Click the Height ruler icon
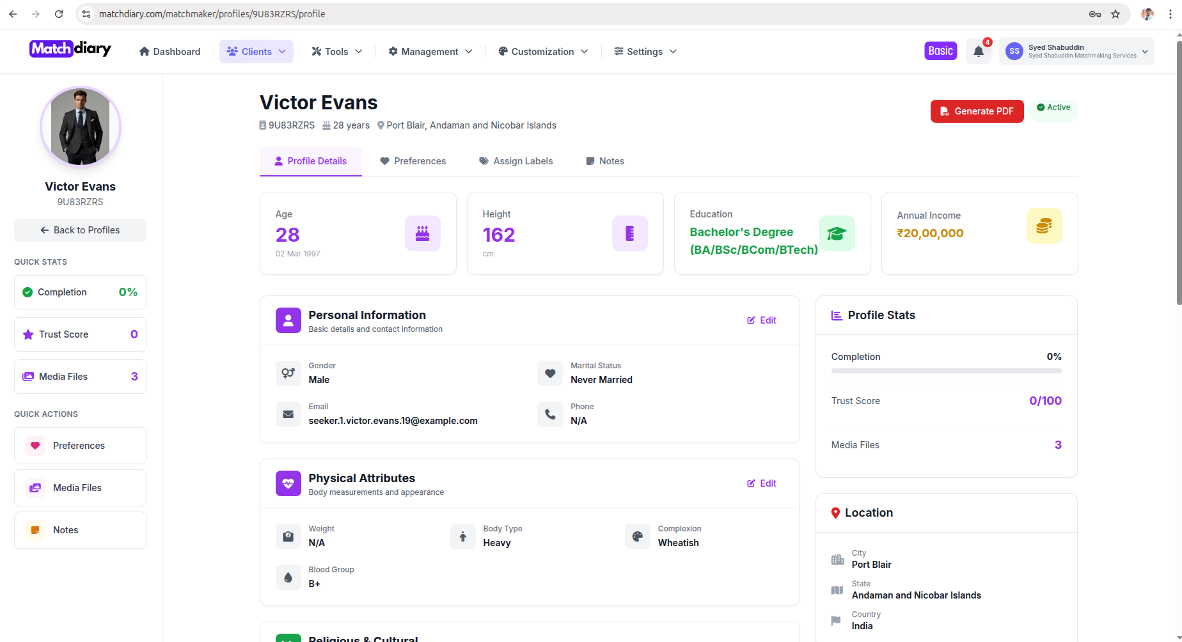 (629, 233)
